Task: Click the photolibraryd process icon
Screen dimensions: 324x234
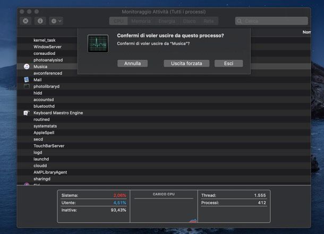Action: 27,86
